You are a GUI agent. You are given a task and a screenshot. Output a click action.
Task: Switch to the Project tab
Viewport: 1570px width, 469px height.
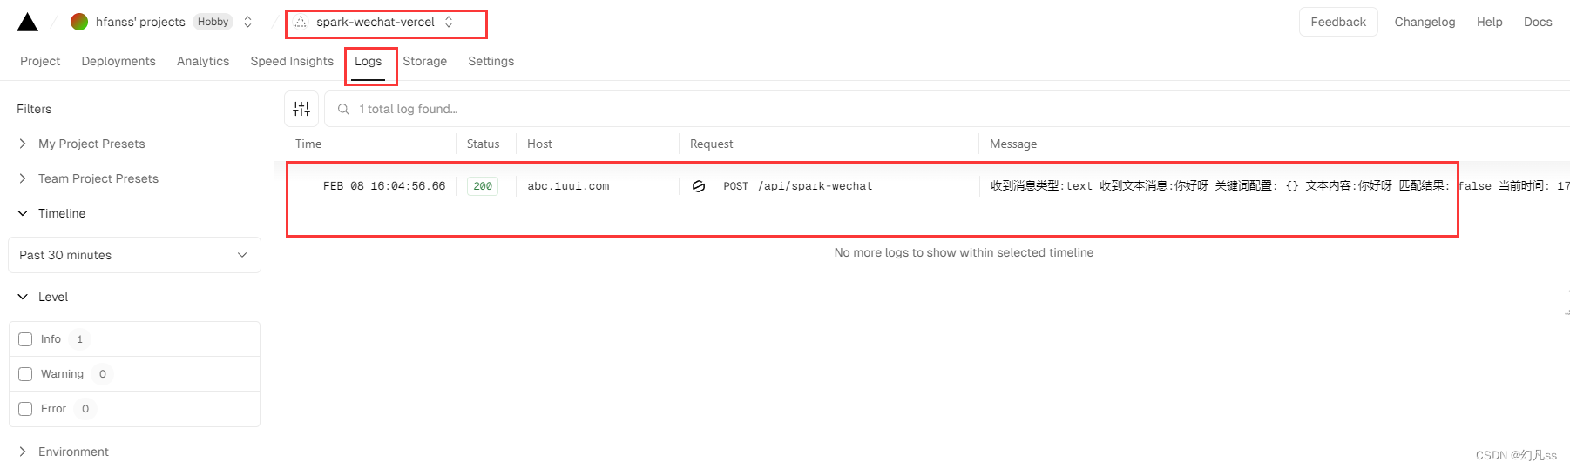pyautogui.click(x=40, y=61)
